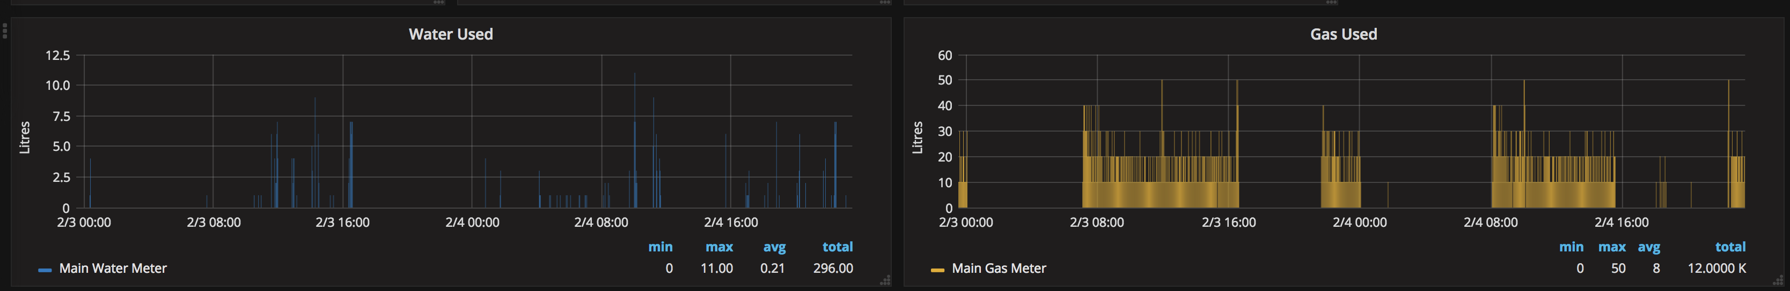Click the Gas Used Litres axis label
Image resolution: width=1790 pixels, height=291 pixels.
[x=917, y=137]
